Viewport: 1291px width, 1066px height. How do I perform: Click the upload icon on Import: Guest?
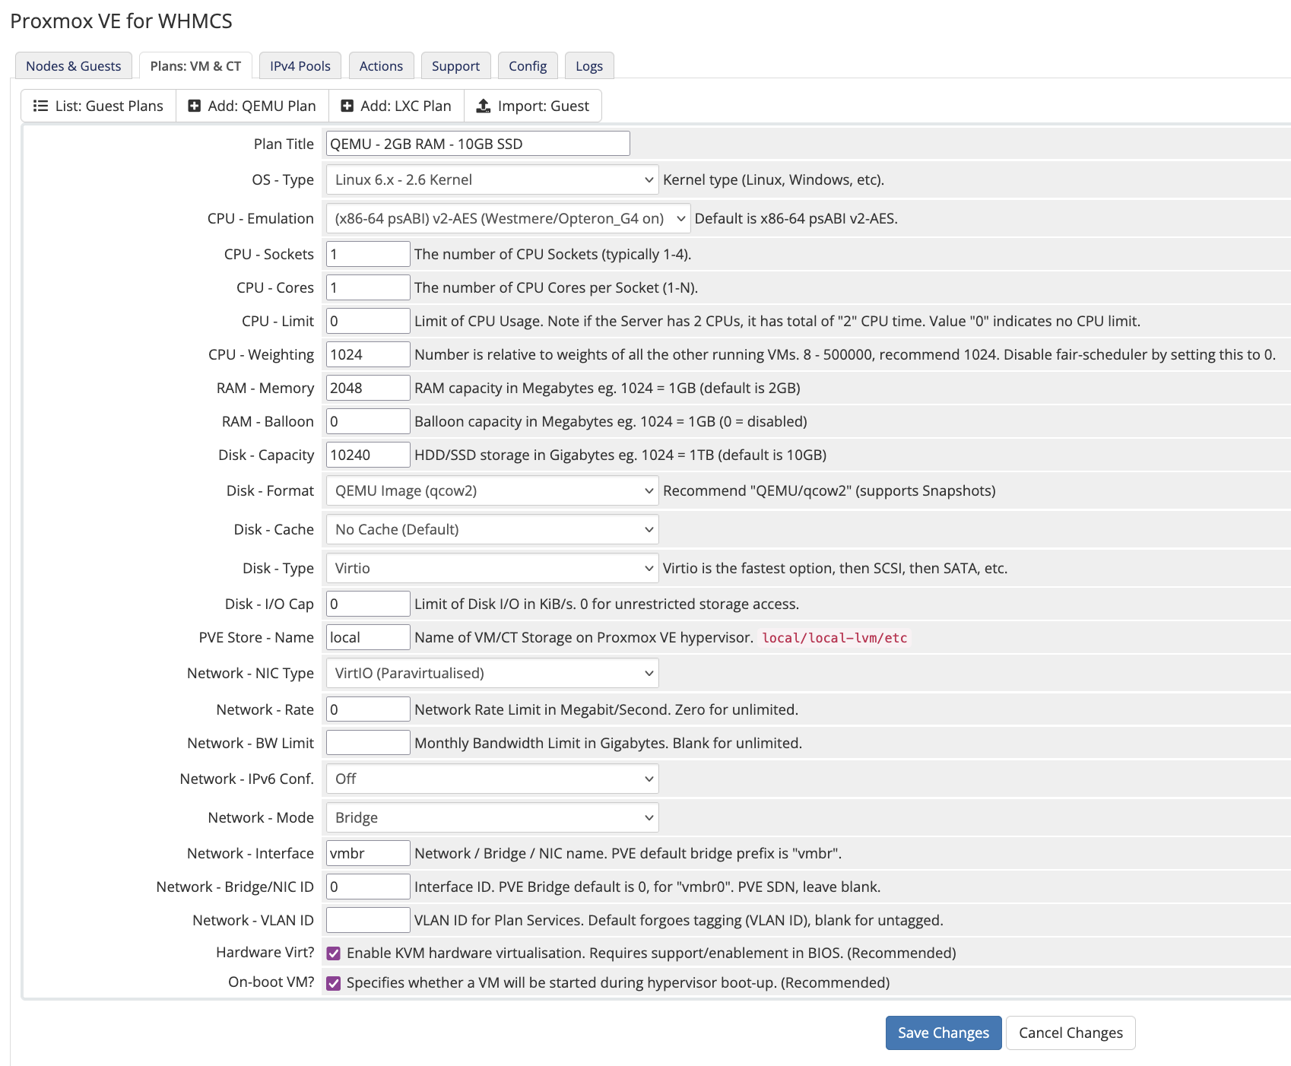click(x=482, y=106)
